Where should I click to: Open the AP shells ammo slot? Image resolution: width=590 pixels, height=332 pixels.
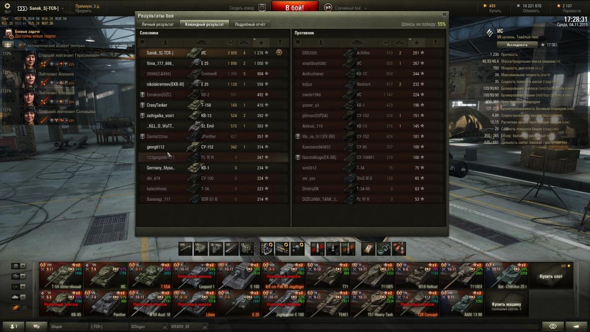tap(318, 248)
